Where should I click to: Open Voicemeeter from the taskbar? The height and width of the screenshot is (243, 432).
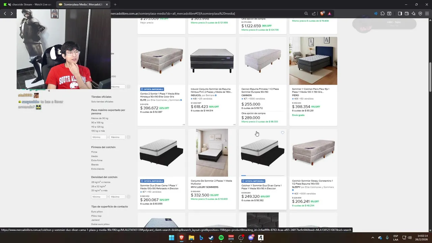(231, 238)
